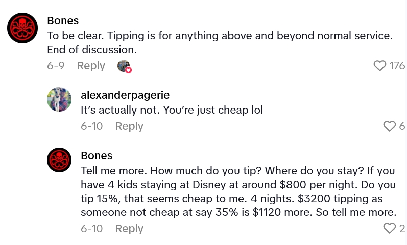Reply to Bones' top-level comment

[91, 66]
